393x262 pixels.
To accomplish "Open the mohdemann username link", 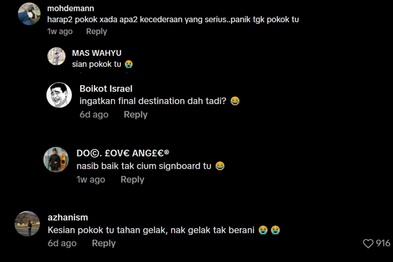I will (71, 9).
